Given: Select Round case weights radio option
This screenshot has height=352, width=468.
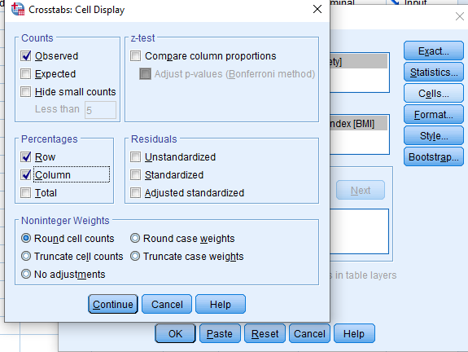Looking at the screenshot, I should 135,238.
